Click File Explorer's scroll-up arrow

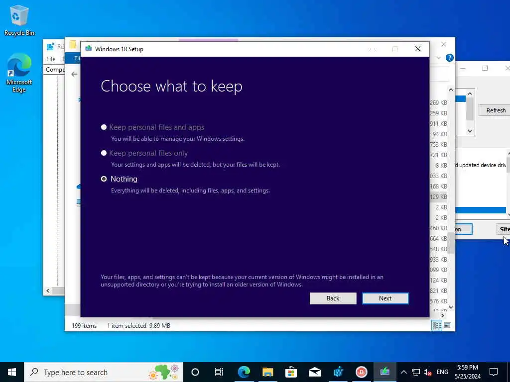(x=451, y=90)
